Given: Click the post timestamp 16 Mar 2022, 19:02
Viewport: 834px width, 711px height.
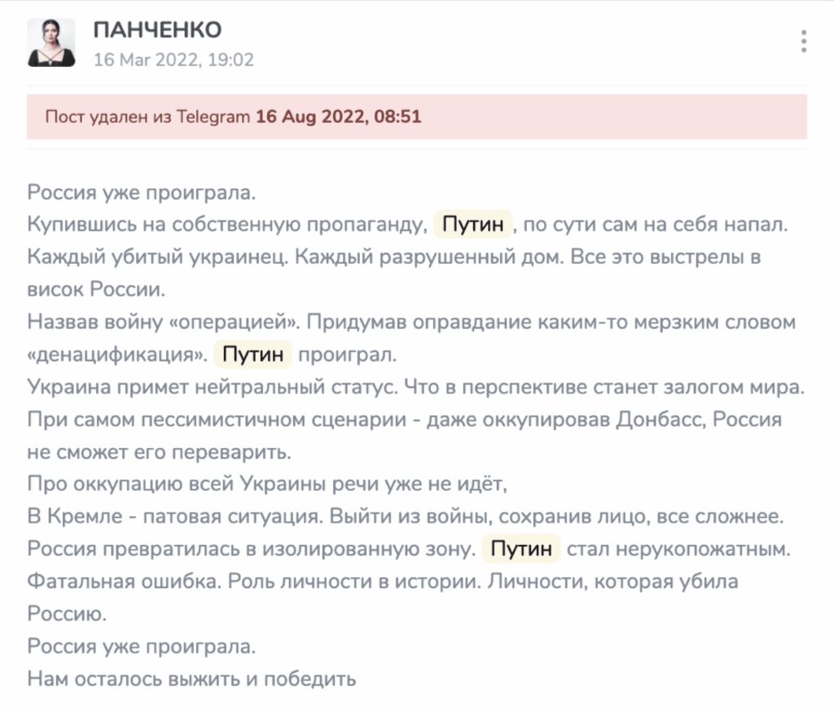Looking at the screenshot, I should [x=173, y=59].
